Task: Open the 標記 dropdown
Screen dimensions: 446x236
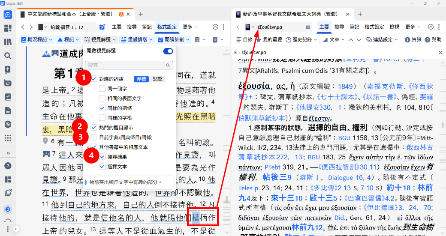Action: pos(69,40)
